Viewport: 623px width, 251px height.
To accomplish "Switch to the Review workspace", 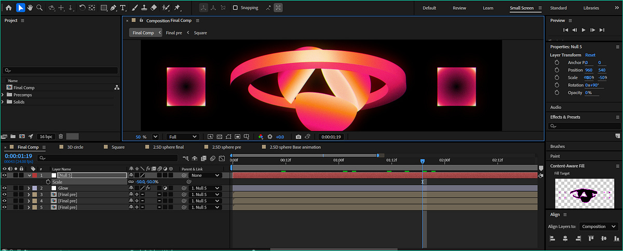I will [x=459, y=8].
